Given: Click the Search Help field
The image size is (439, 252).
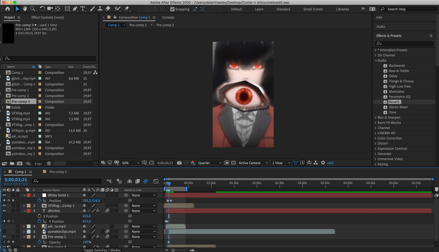Looking at the screenshot, I should [x=408, y=9].
